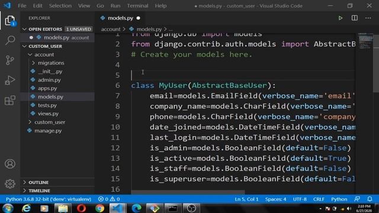Click the feedback icon in status bar
Image resolution: width=379 pixels, height=213 pixels.
(357, 199)
